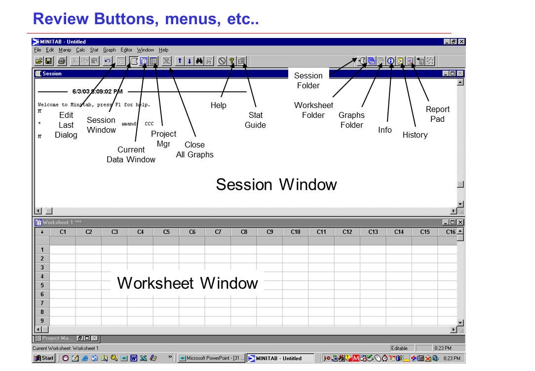Screen dimensions: 535x371
Task: Switch to Microsoft PowerPoint in the taskbar
Action: click(x=211, y=358)
